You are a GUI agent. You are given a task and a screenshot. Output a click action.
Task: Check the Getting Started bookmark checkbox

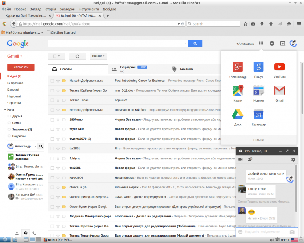pos(49,32)
